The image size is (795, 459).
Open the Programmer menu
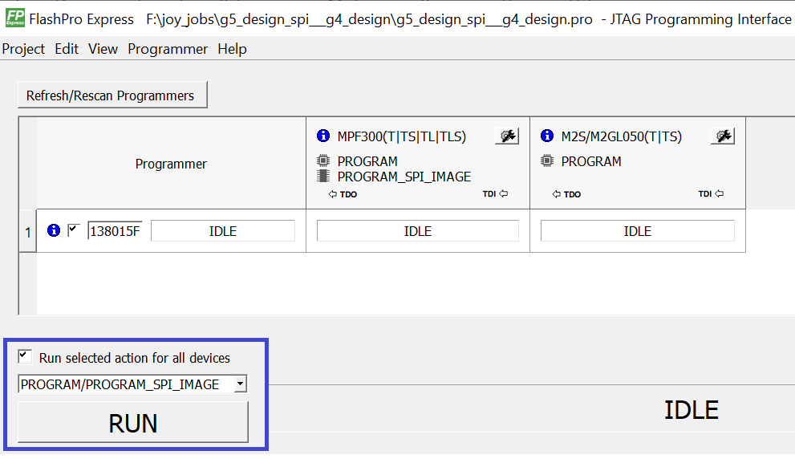tap(168, 49)
